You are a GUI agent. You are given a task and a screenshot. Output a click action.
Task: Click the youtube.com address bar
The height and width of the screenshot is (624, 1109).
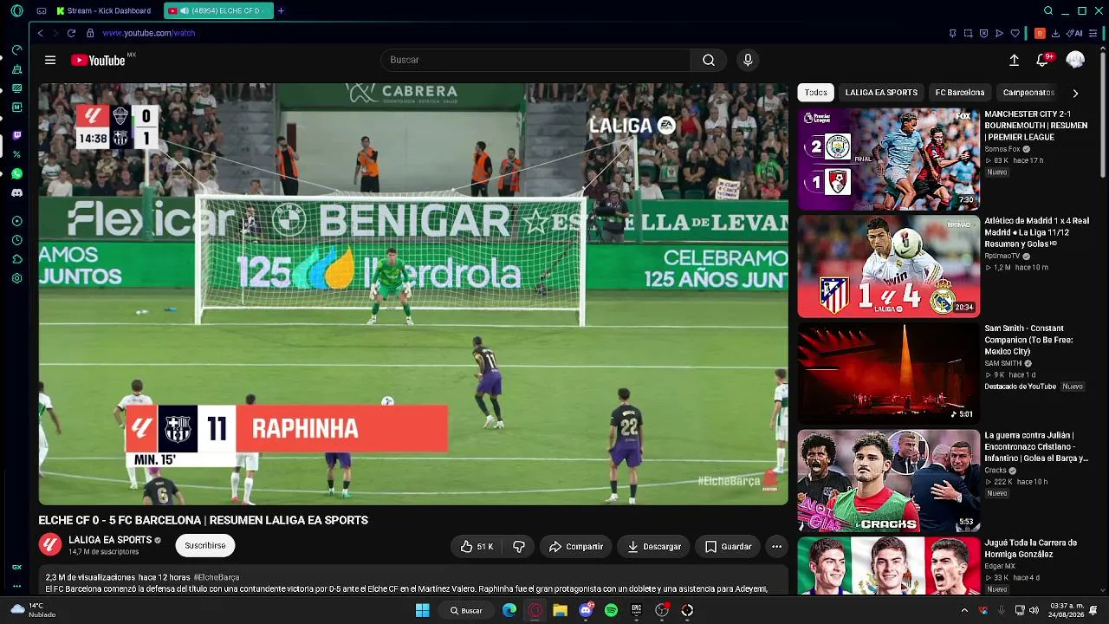click(148, 33)
